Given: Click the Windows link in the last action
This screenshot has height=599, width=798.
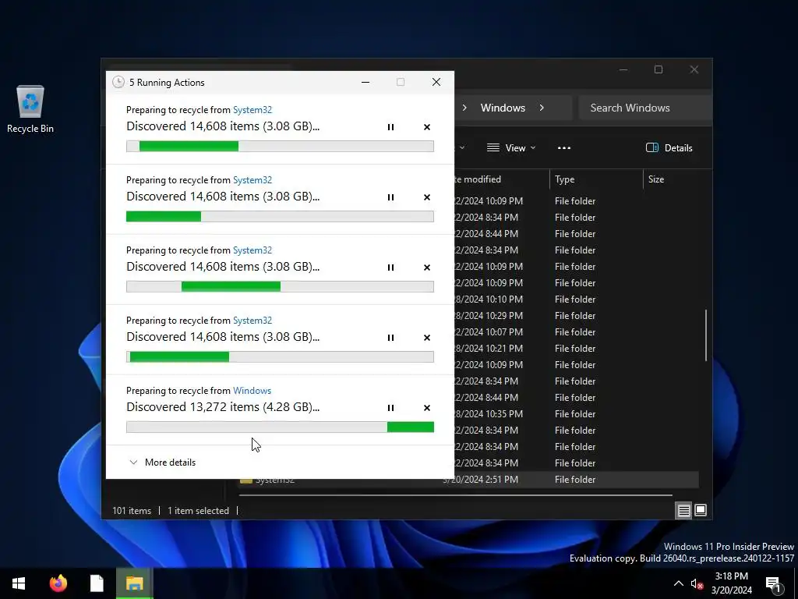Looking at the screenshot, I should point(252,391).
